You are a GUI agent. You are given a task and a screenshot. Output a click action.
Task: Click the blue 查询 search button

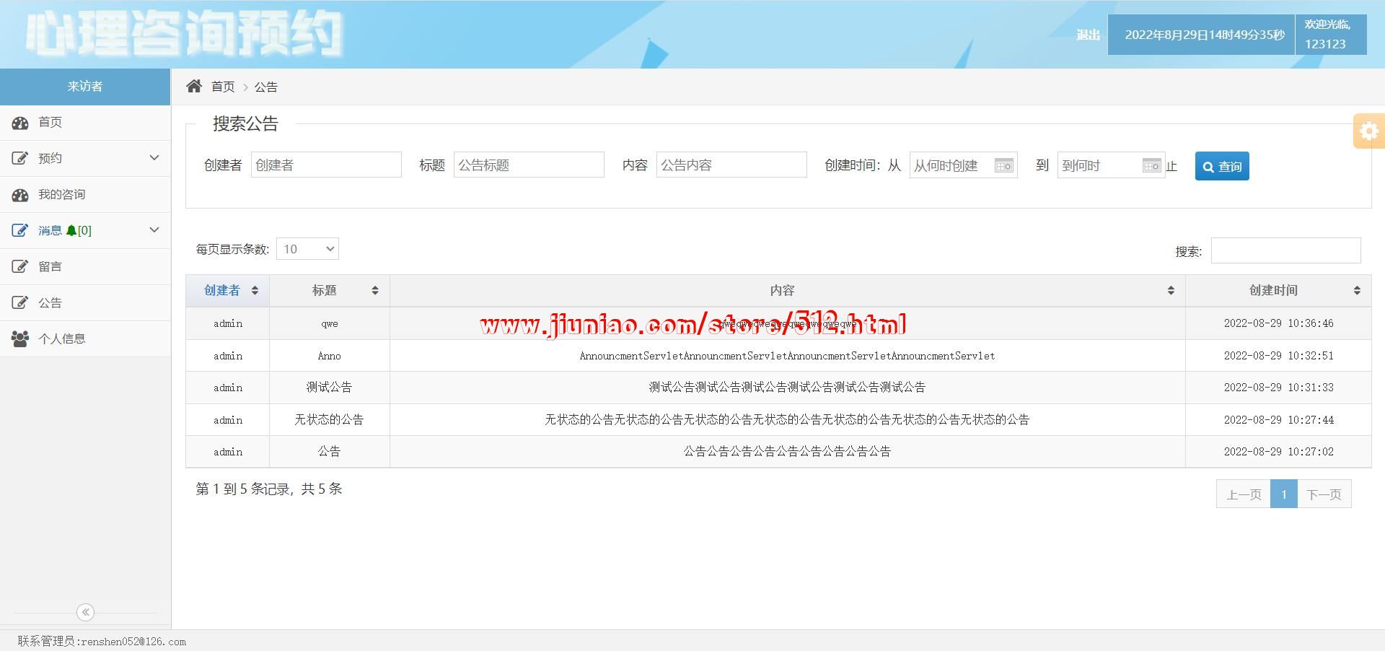click(1221, 166)
